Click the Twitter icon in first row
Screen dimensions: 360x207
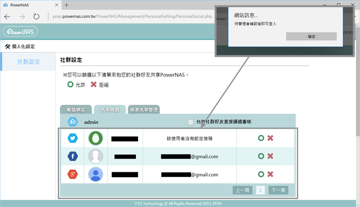tap(73, 138)
